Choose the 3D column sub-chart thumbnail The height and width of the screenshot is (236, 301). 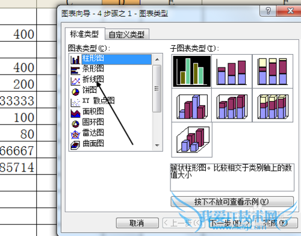coord(191,140)
